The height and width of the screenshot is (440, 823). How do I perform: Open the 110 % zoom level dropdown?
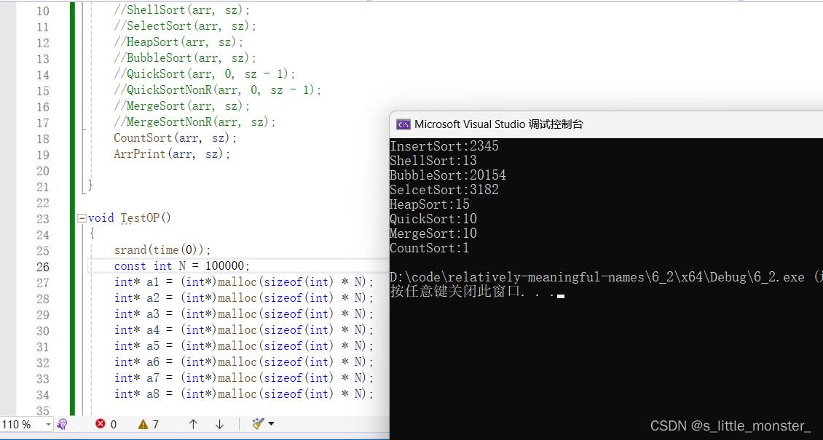48,424
